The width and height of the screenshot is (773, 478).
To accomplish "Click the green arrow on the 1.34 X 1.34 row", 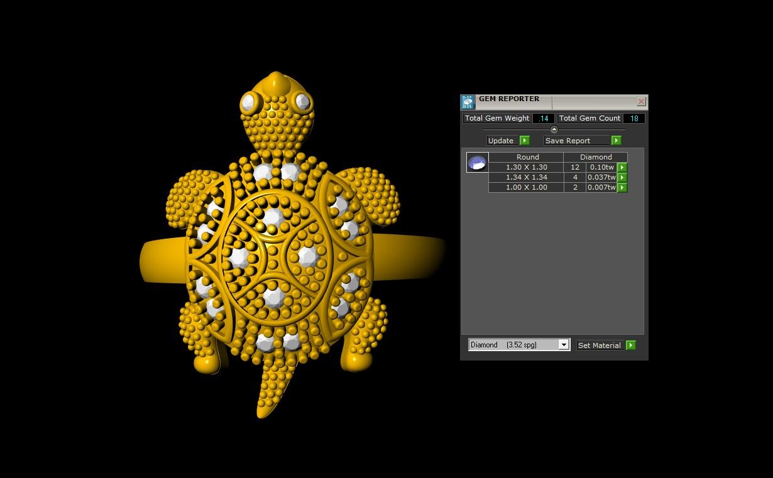I will pos(622,178).
